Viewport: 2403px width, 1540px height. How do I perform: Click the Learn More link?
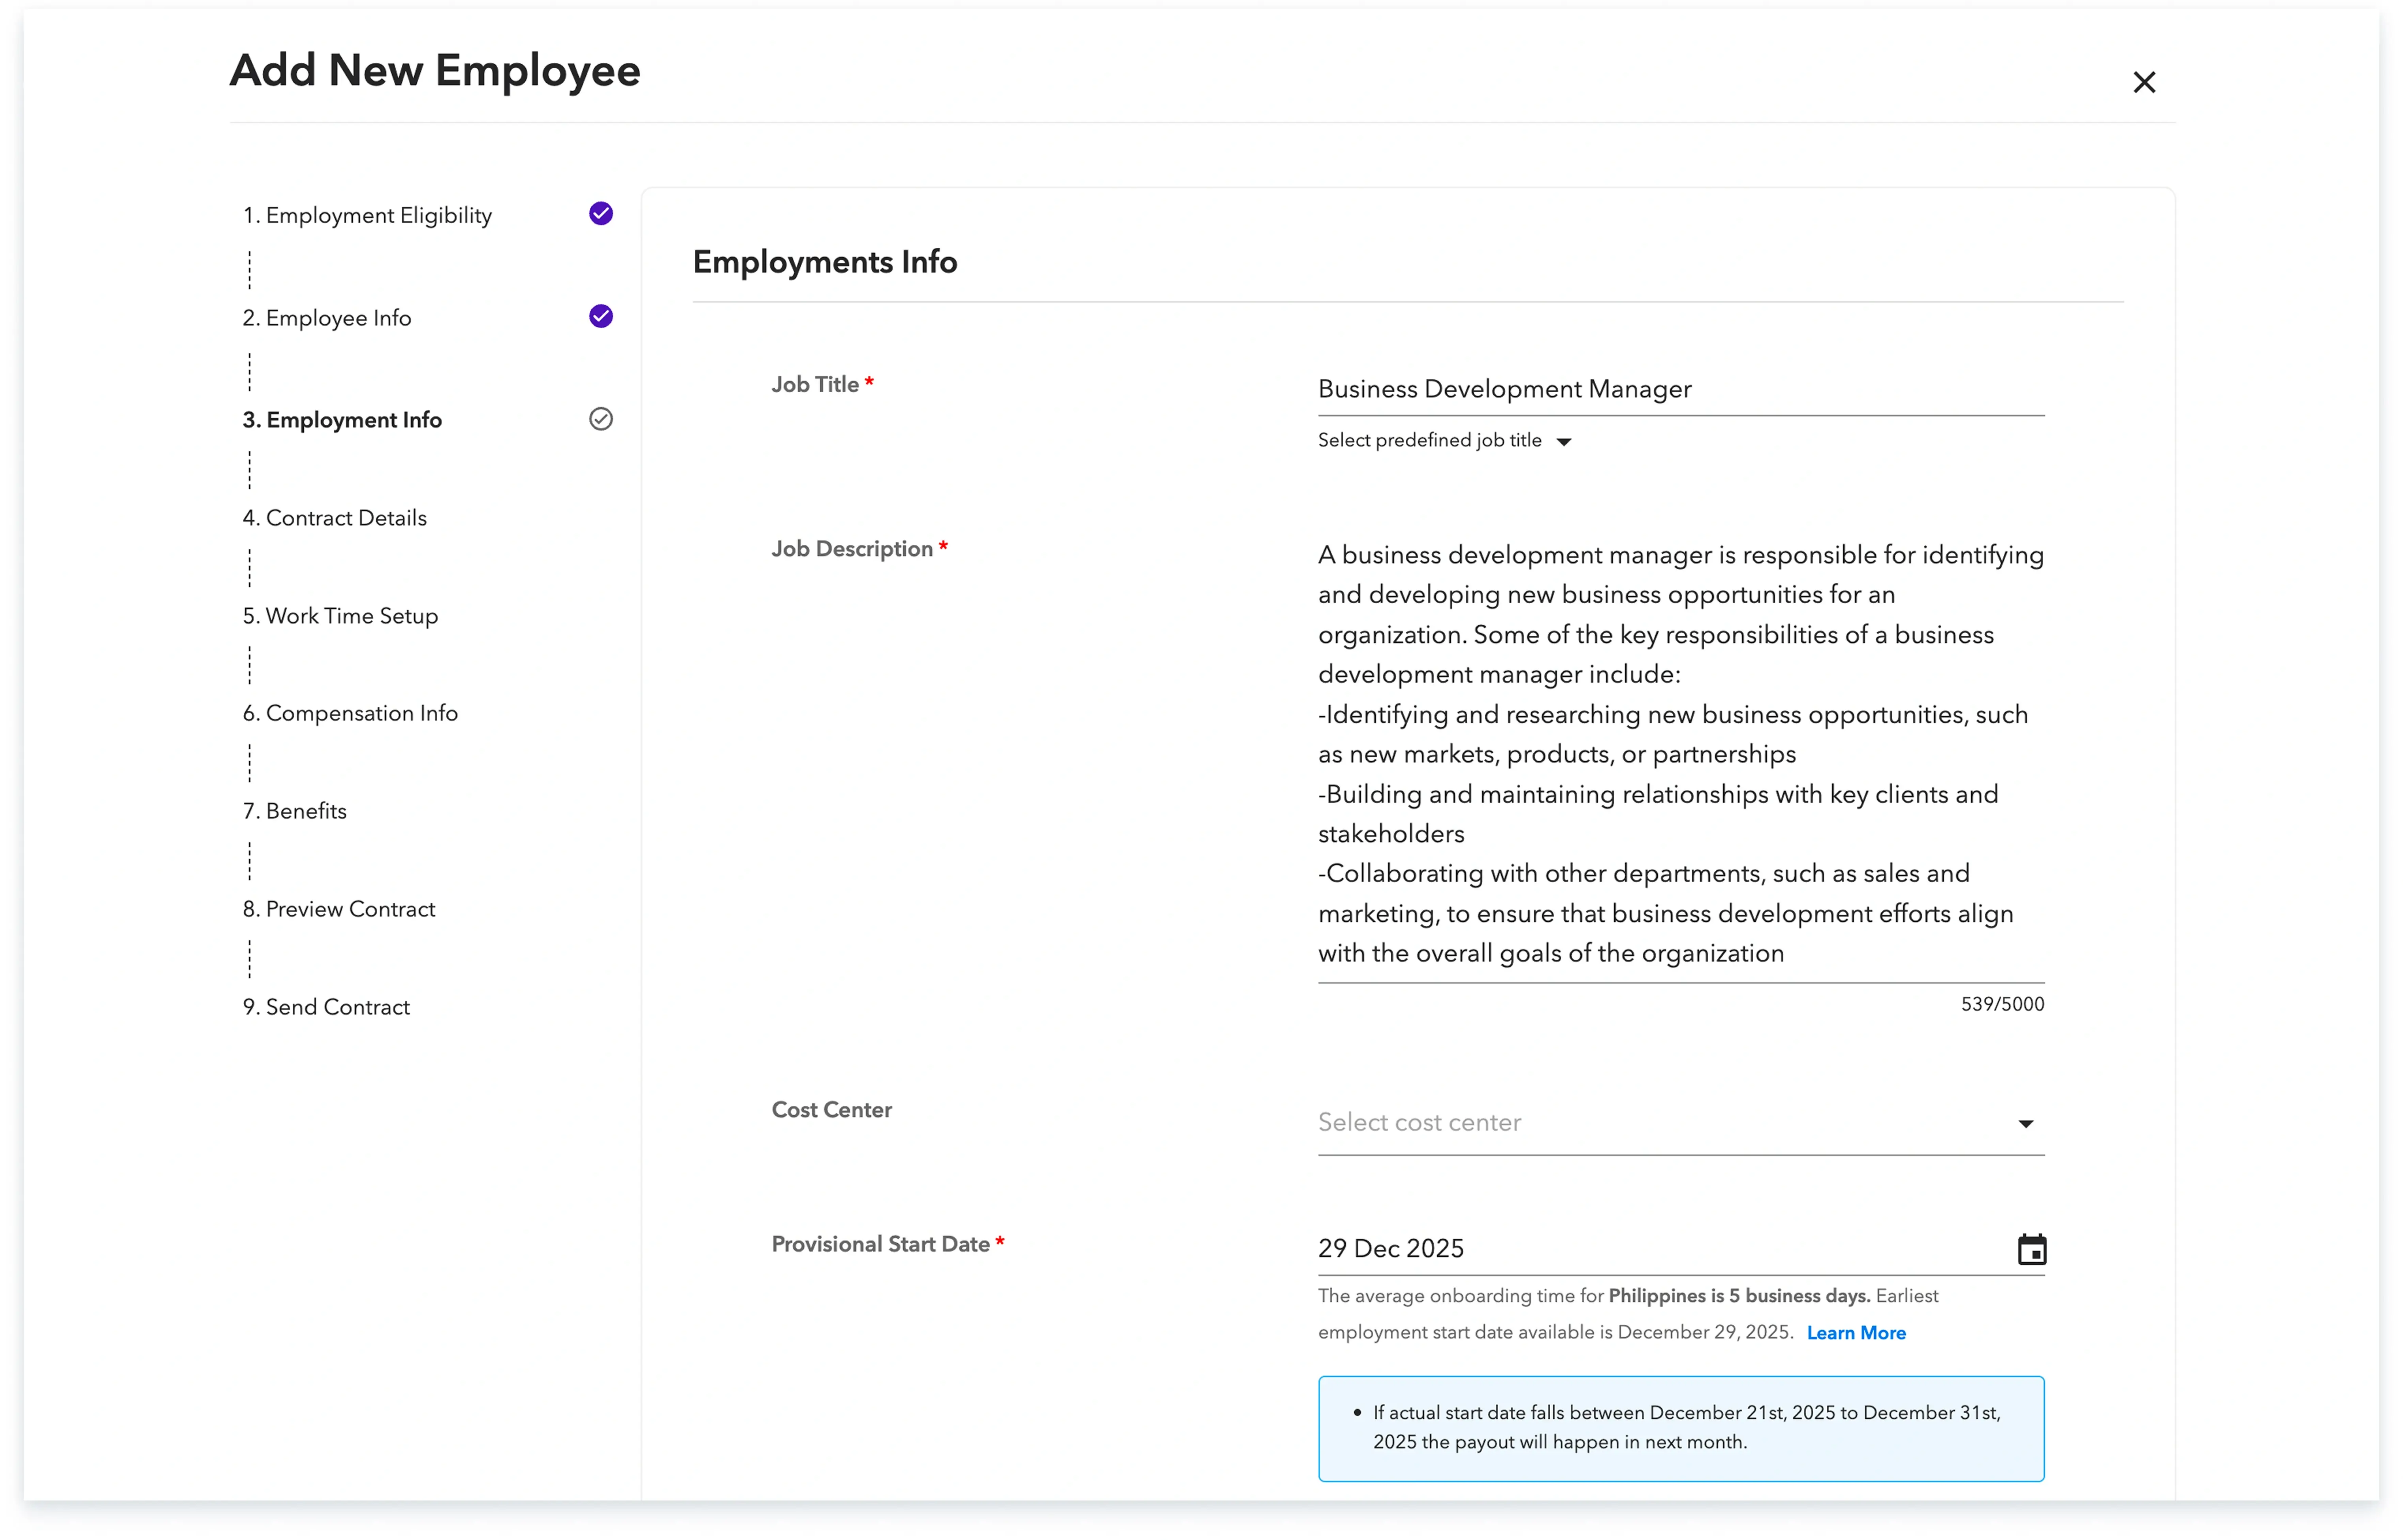point(1855,1332)
